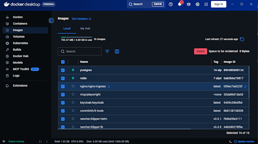Click the rancher/klipper-helm image name

(93, 119)
